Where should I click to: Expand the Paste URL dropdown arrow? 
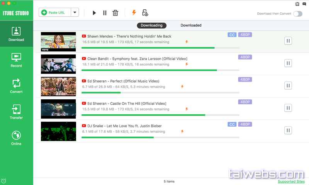[x=75, y=12]
